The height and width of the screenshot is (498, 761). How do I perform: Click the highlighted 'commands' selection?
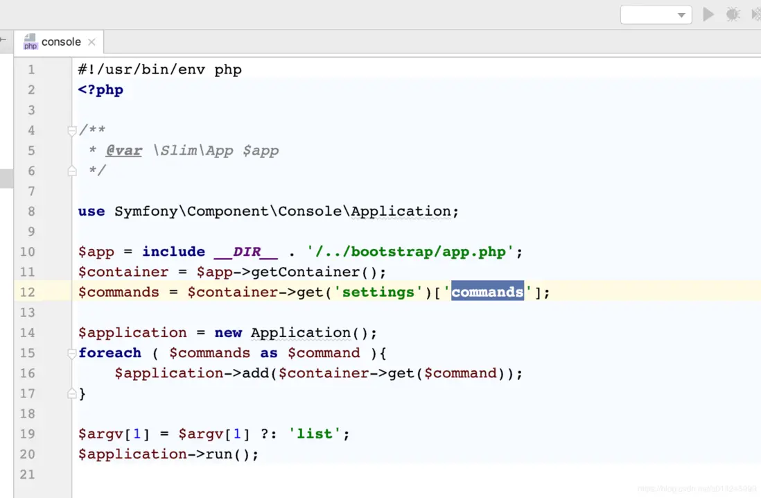click(x=487, y=292)
